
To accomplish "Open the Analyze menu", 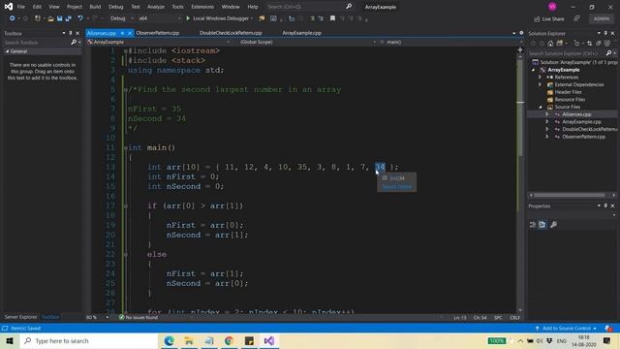I will 156,7.
